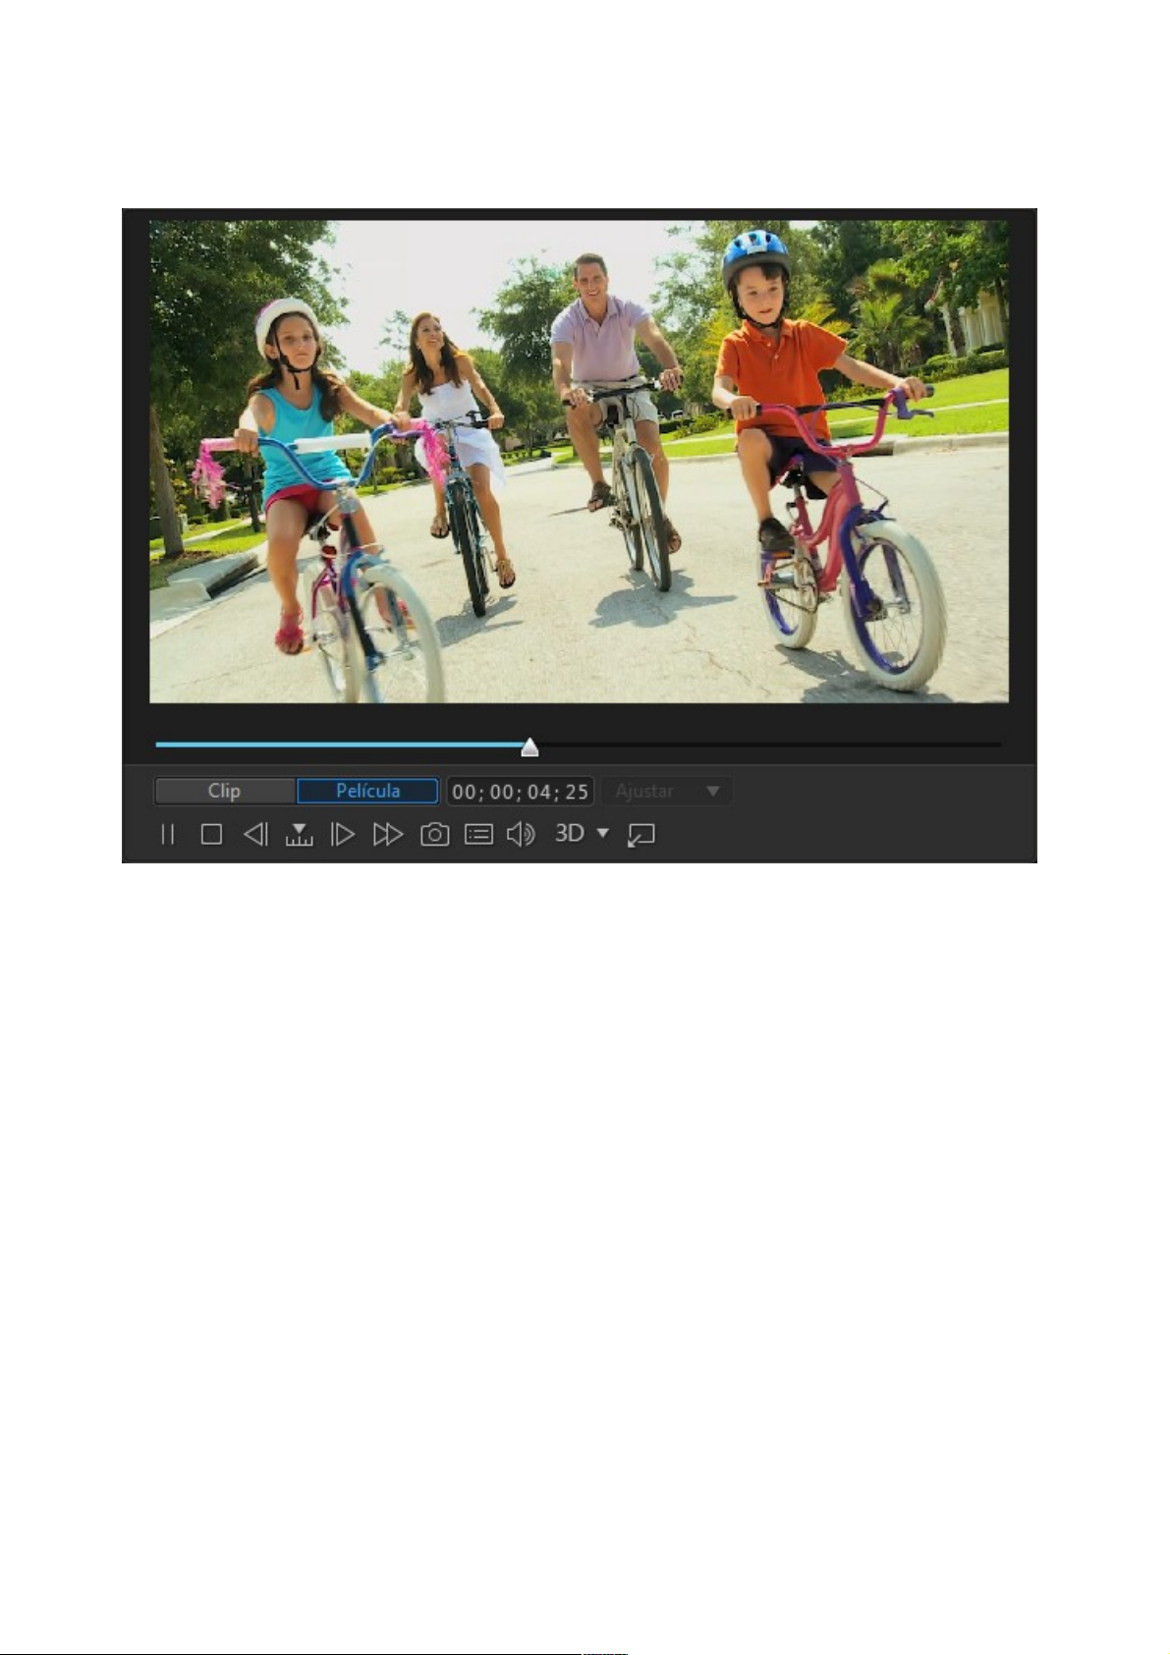Open the preview quality/display options icon
This screenshot has height=1655, width=1170.
pos(478,835)
